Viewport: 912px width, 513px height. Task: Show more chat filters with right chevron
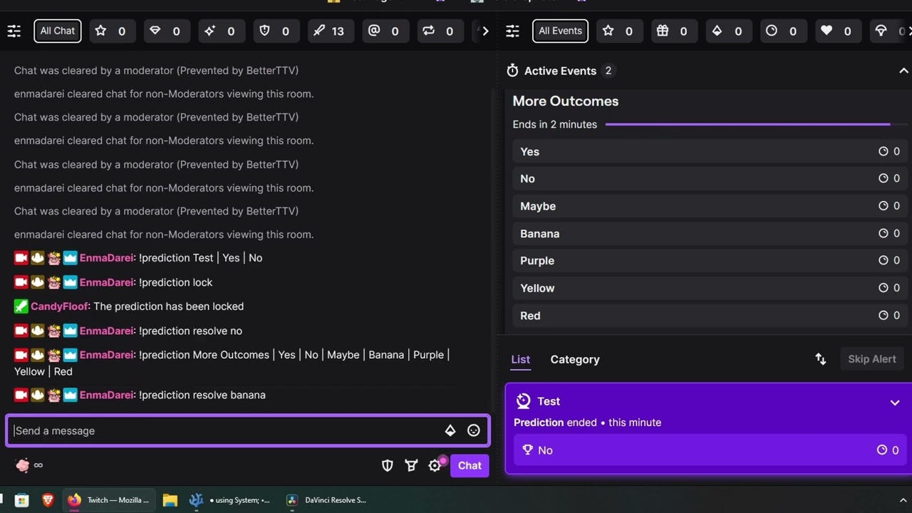(485, 31)
